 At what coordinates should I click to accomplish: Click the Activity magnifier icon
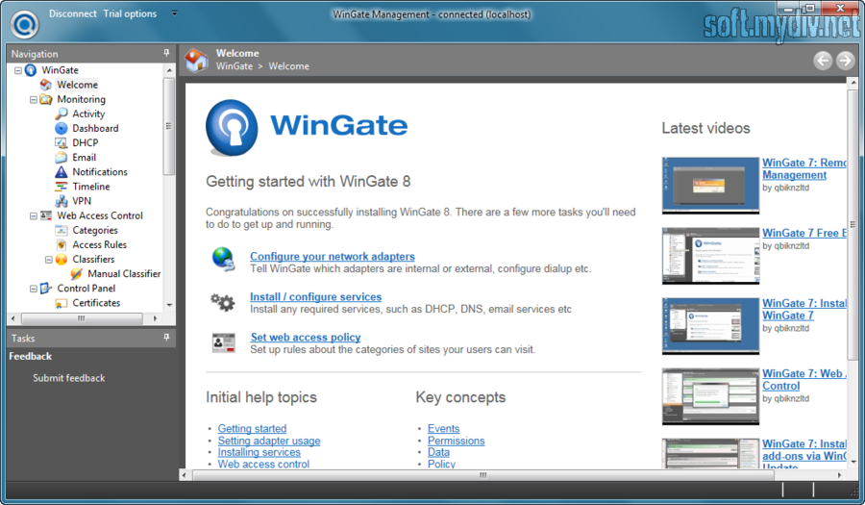(x=62, y=114)
